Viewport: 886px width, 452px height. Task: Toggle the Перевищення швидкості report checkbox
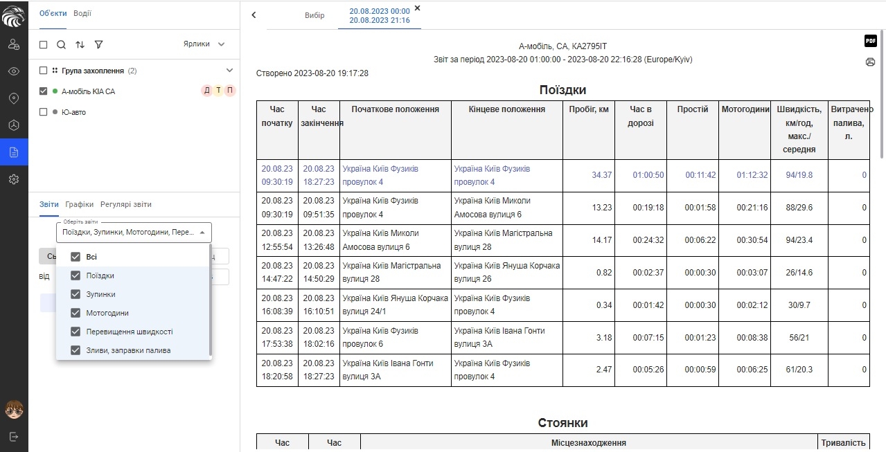pos(76,332)
